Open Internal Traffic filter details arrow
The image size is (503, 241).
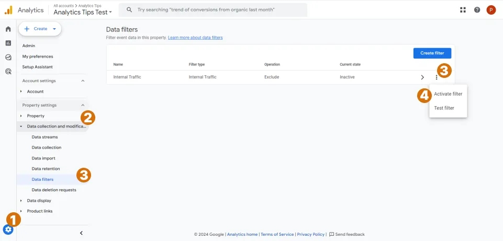coord(422,77)
